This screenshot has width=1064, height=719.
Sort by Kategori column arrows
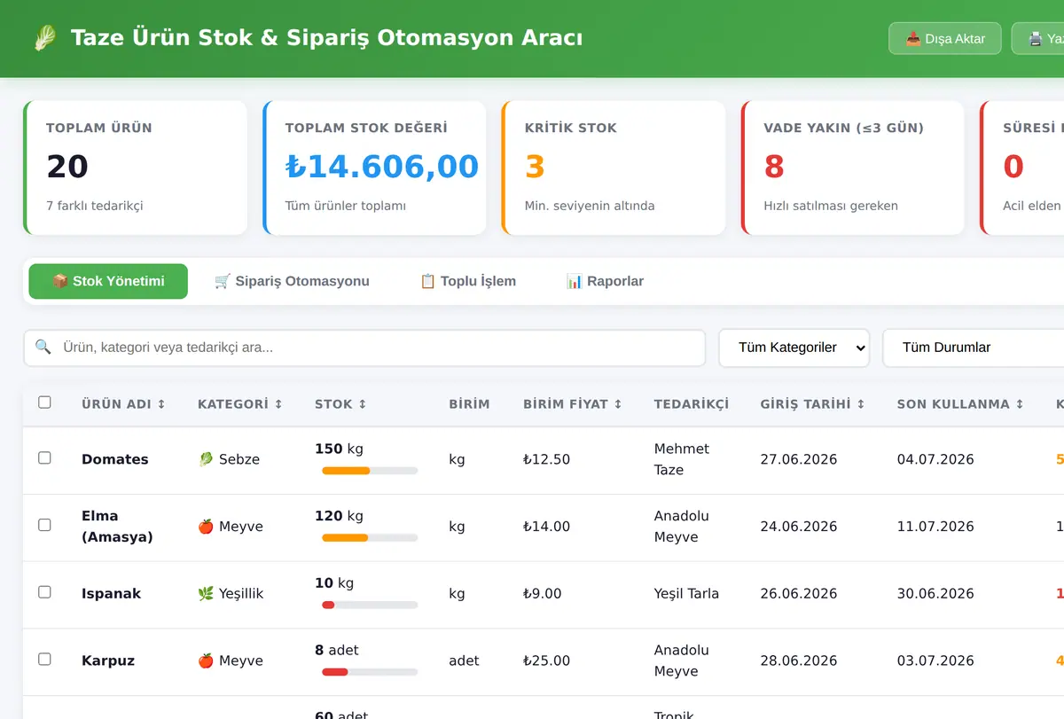click(278, 404)
